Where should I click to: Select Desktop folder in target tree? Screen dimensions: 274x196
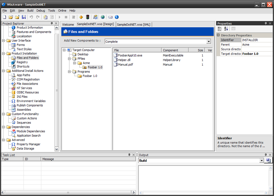(x=83, y=54)
